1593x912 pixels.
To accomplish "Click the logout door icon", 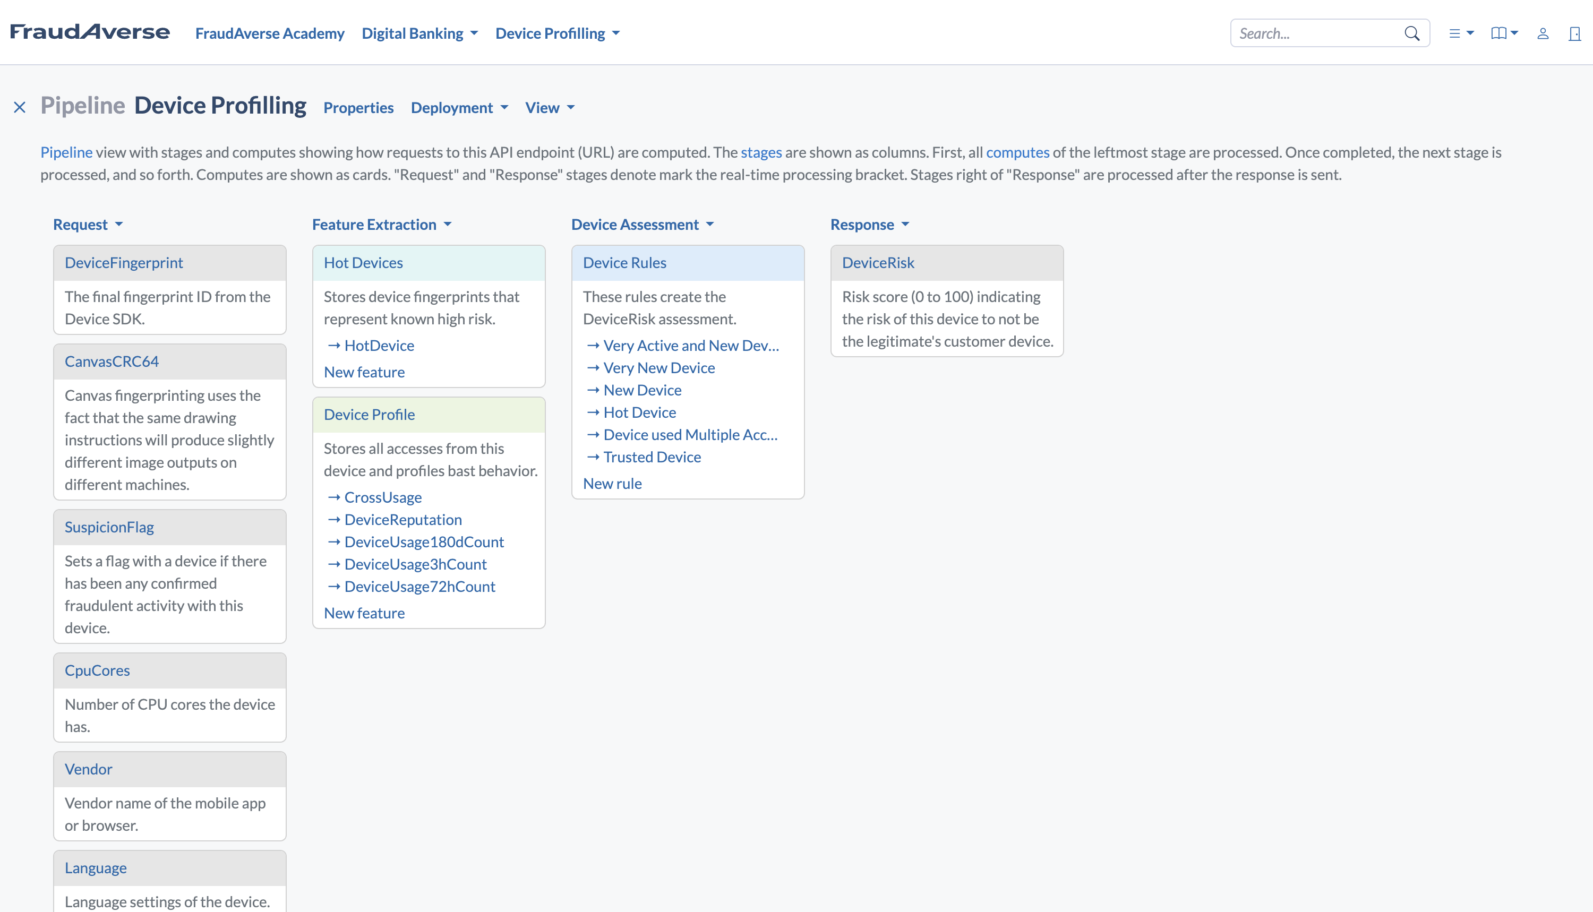I will pos(1574,33).
